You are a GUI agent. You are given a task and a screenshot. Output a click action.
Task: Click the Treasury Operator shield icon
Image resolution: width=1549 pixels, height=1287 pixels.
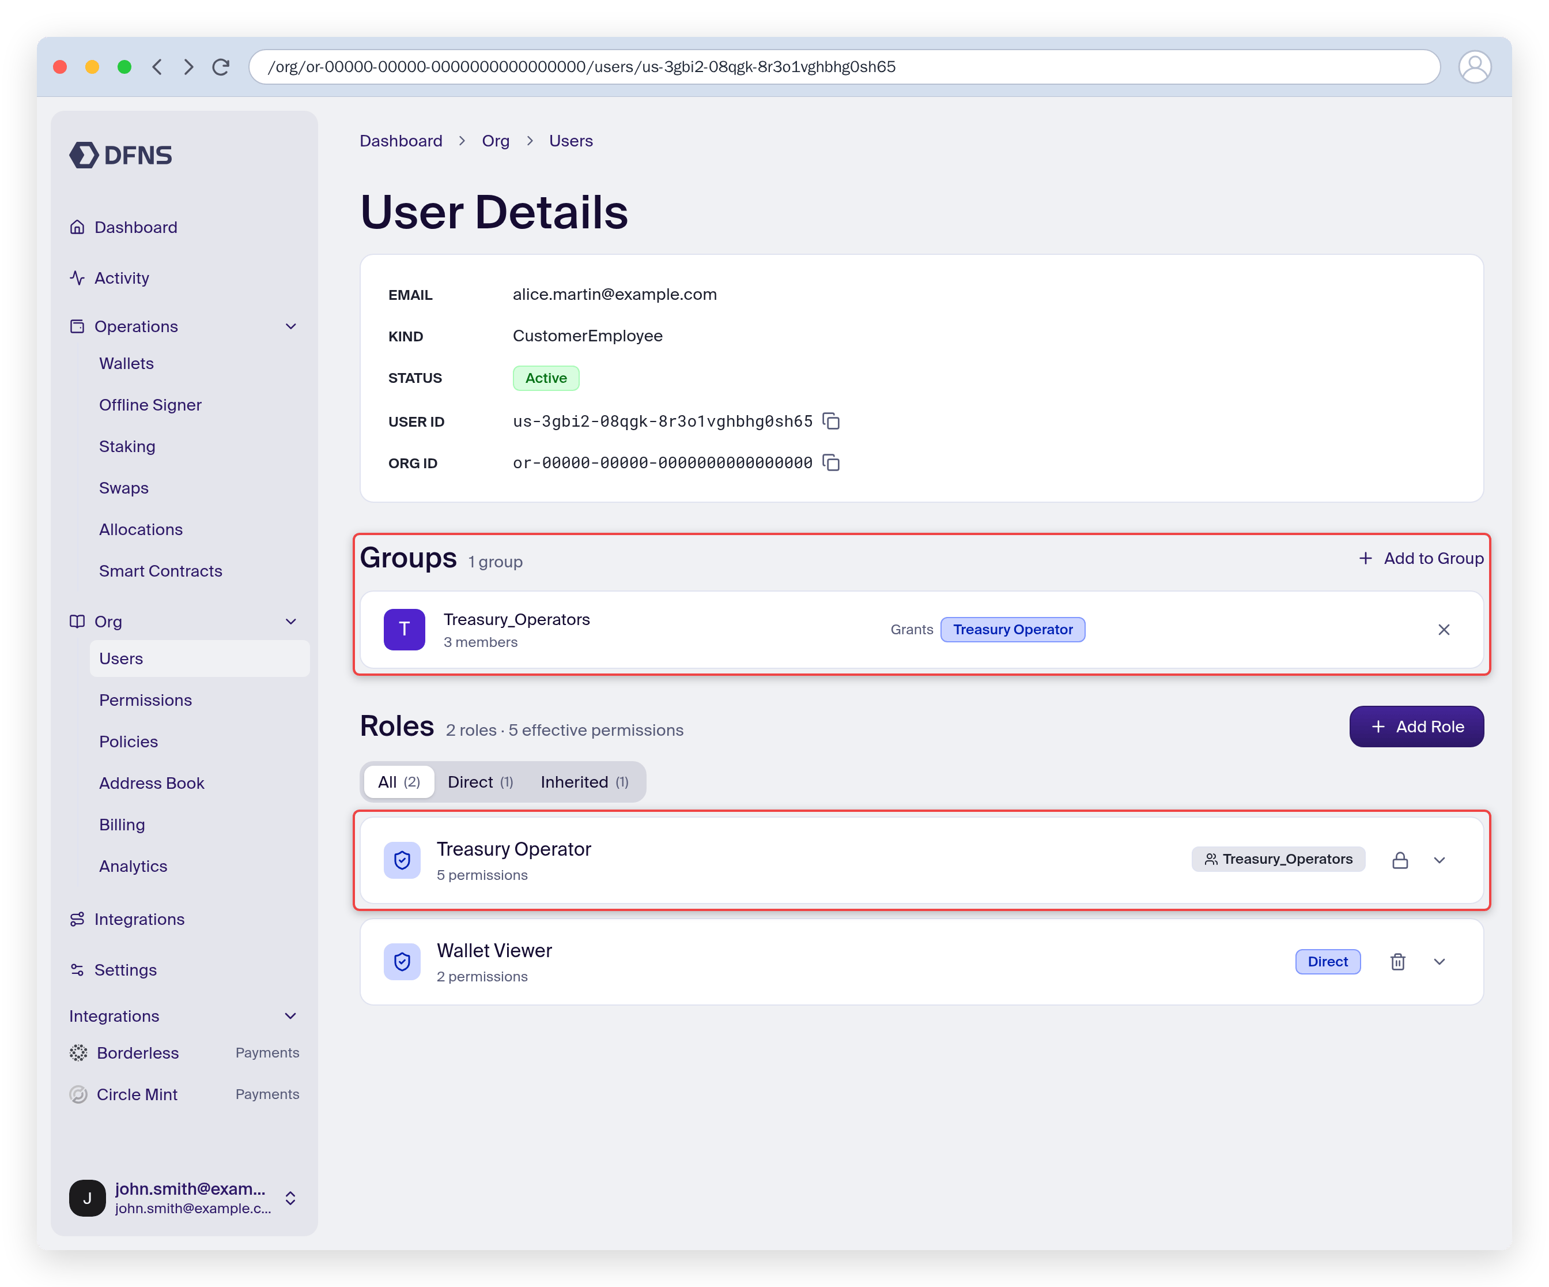pos(402,860)
